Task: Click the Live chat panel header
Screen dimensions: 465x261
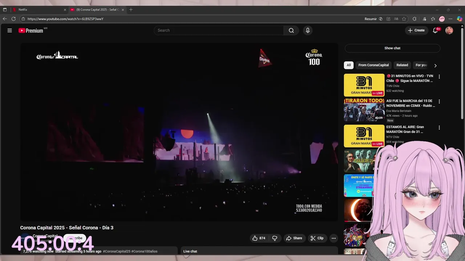Action: (x=259, y=251)
